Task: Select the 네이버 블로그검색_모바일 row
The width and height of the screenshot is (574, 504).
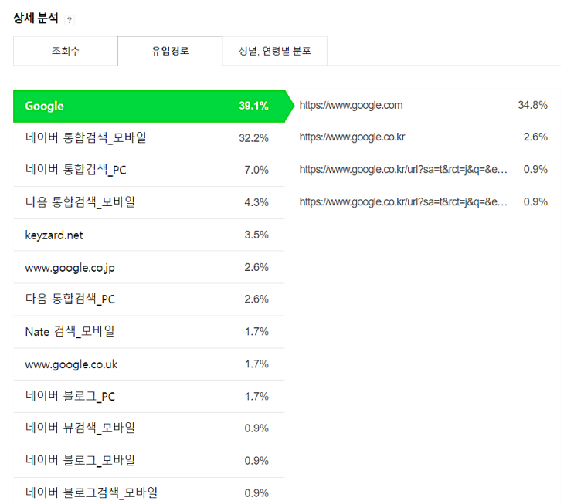Action: tap(149, 490)
